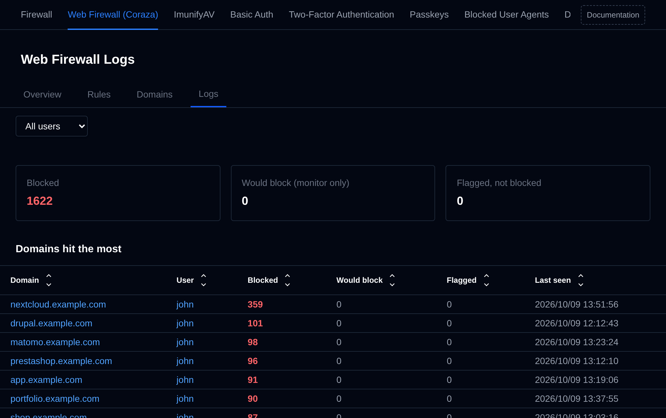Select the Logs sub-tab
The width and height of the screenshot is (666, 418).
click(208, 94)
